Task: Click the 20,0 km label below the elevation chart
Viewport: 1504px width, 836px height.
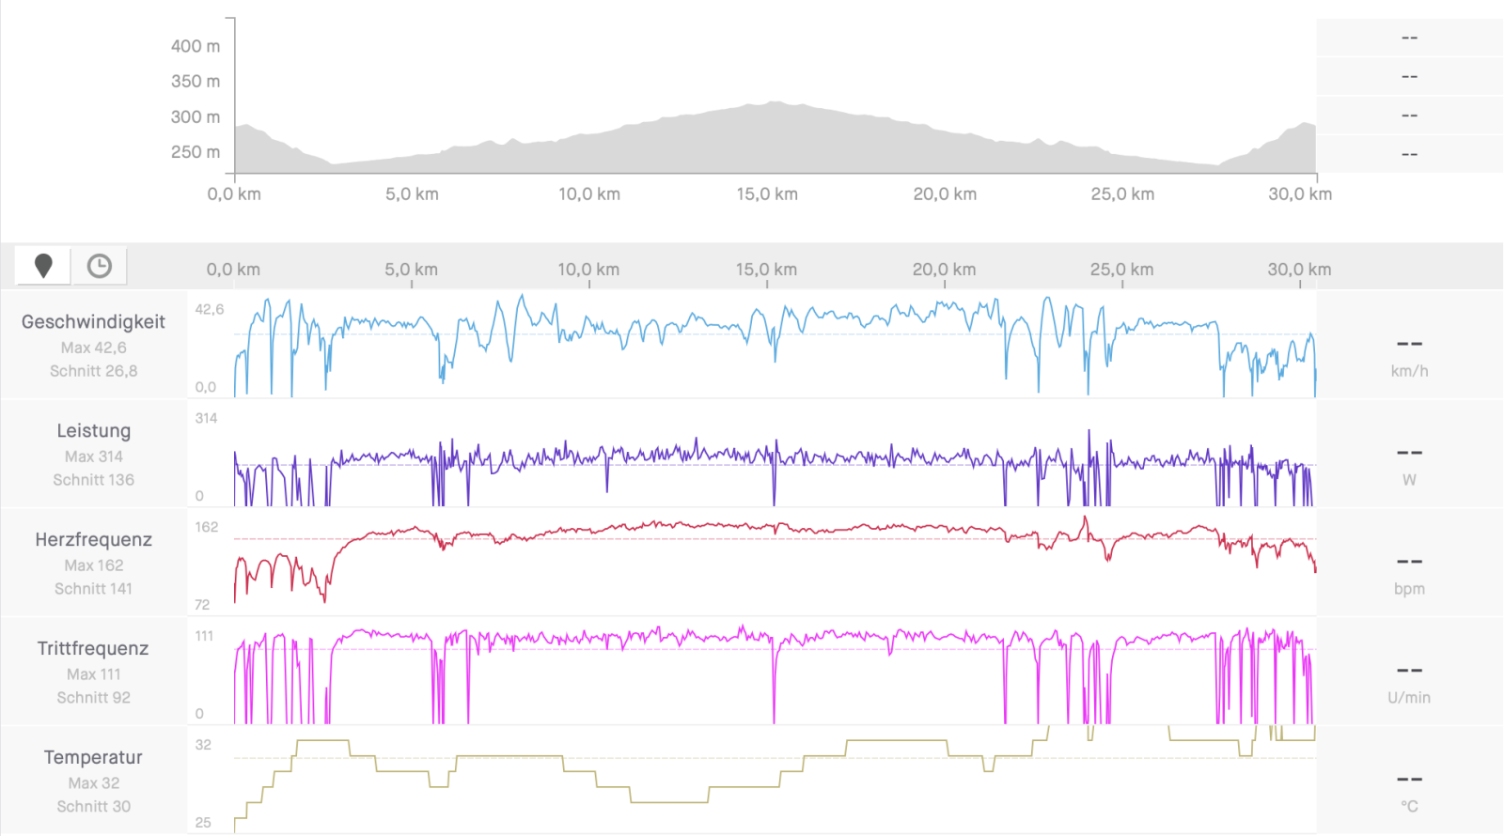Action: [x=945, y=194]
